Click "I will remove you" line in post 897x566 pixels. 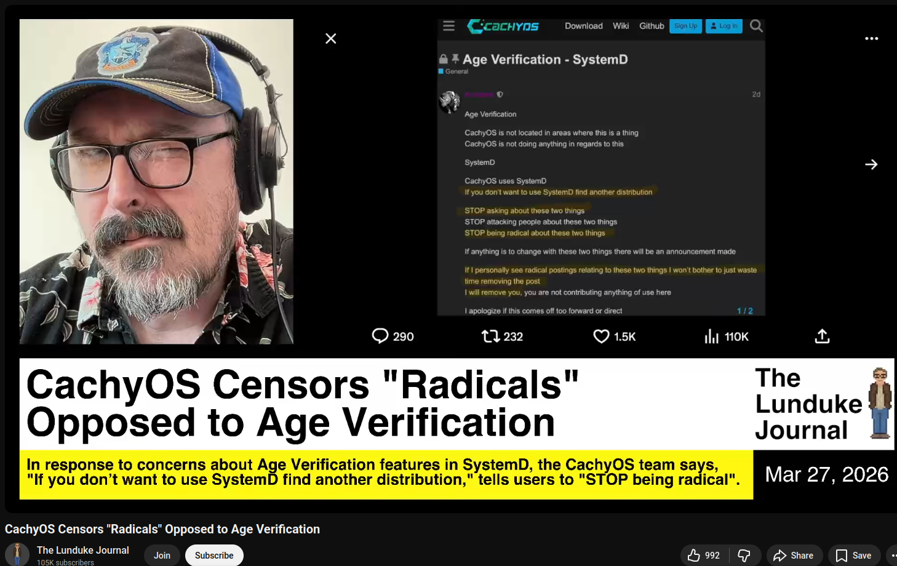[x=568, y=292]
